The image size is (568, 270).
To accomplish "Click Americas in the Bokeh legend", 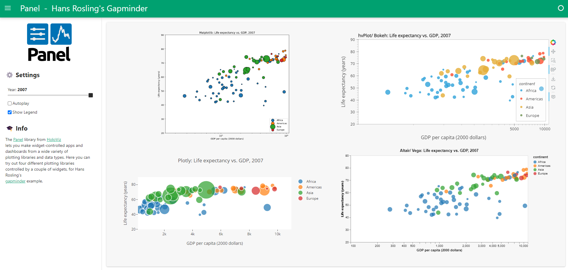I will tap(534, 99).
